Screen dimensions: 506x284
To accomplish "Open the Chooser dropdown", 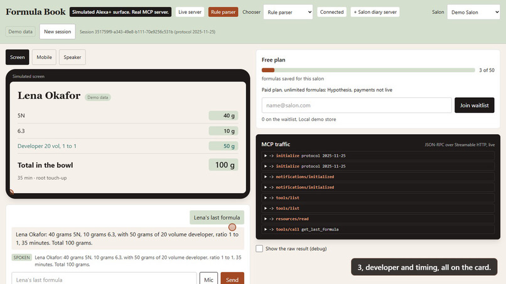I will (288, 12).
